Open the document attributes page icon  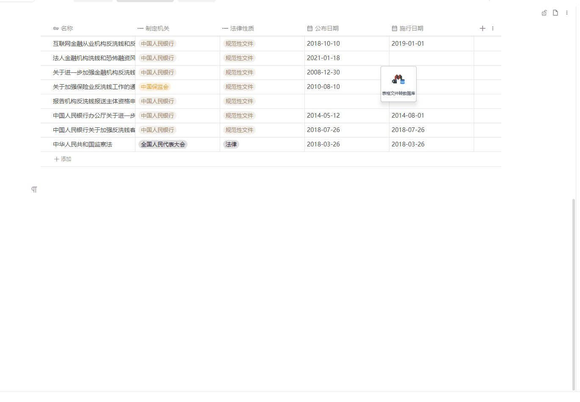click(555, 13)
